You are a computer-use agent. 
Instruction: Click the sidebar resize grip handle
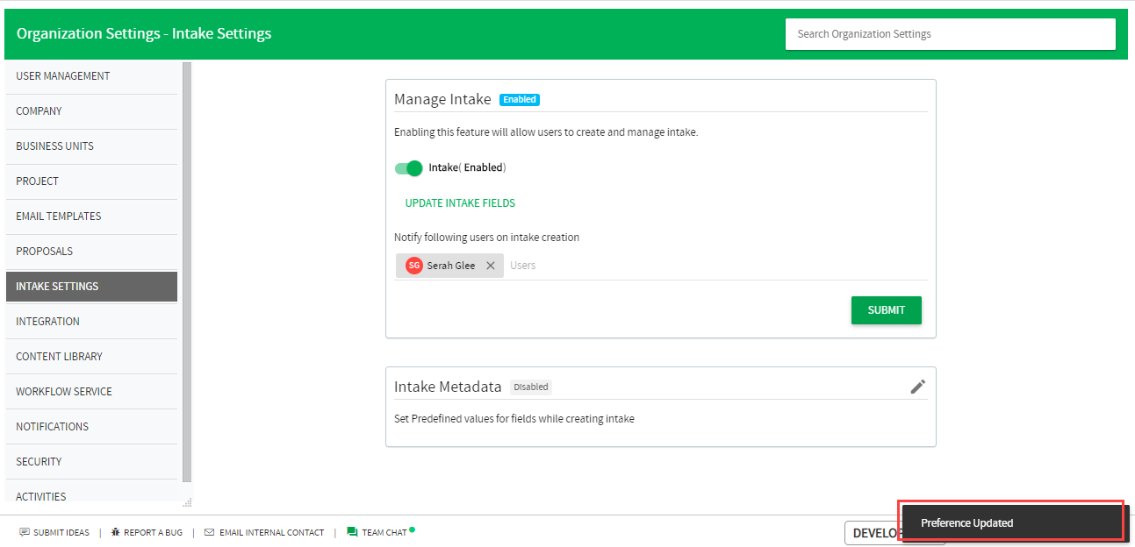click(187, 503)
